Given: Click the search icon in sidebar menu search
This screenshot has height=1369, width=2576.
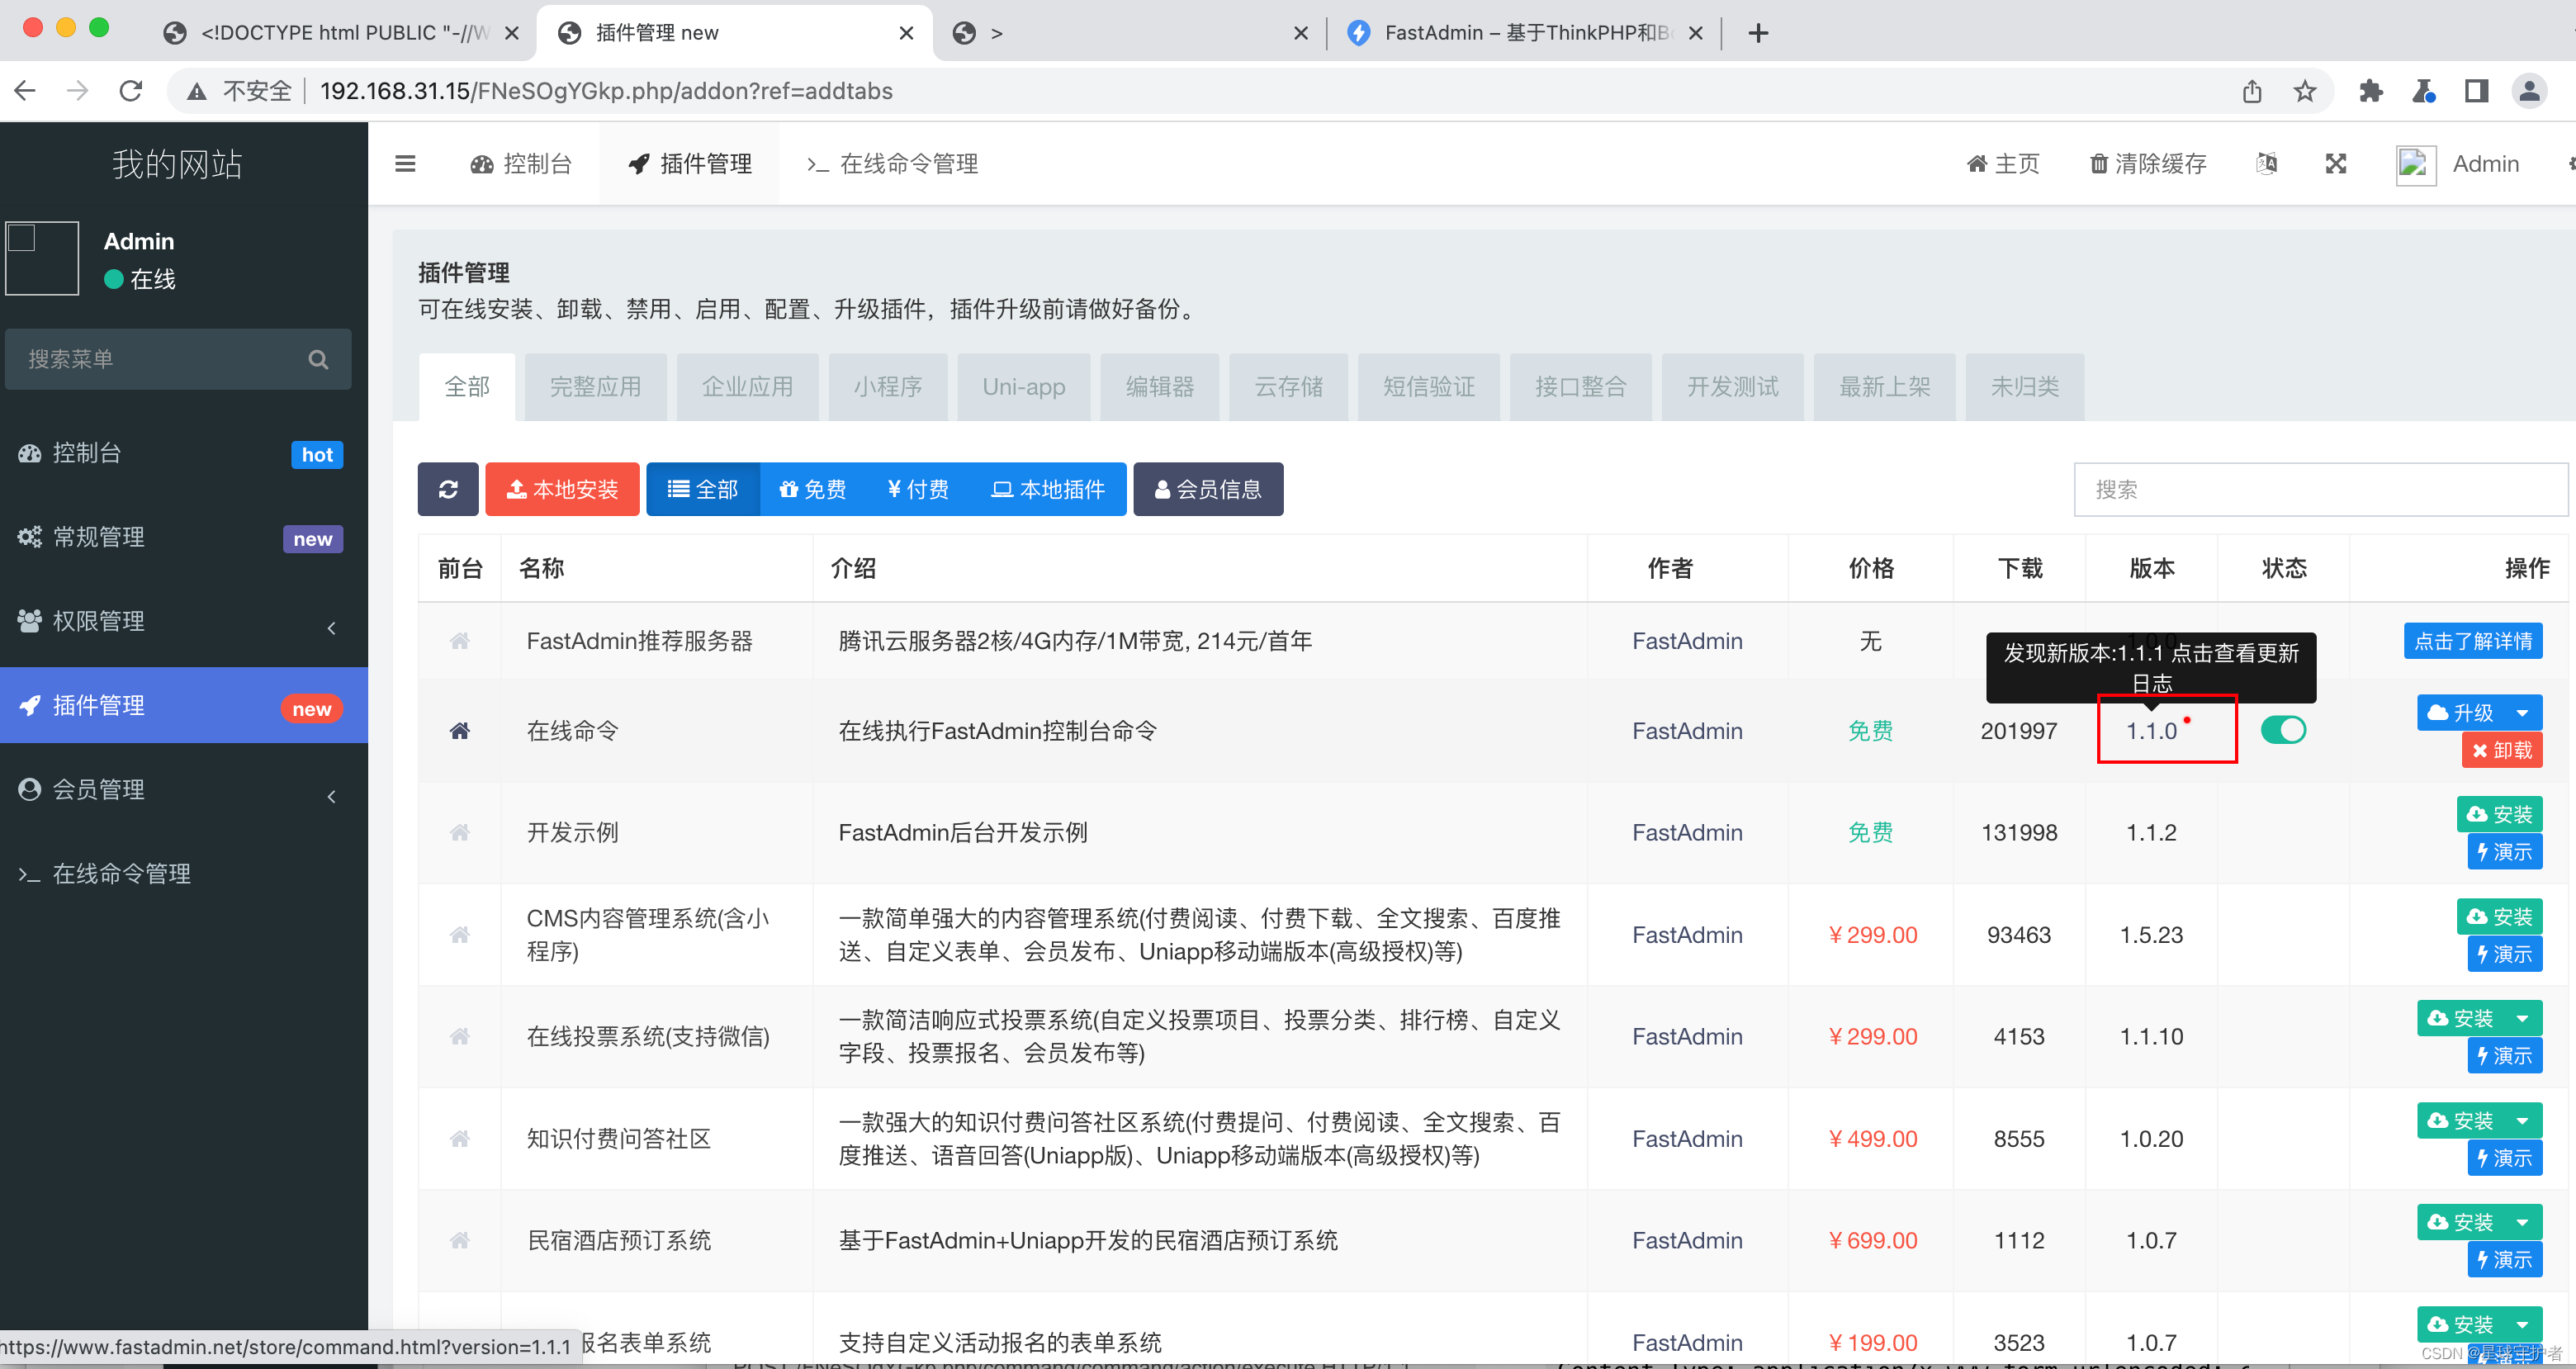Looking at the screenshot, I should (x=318, y=359).
